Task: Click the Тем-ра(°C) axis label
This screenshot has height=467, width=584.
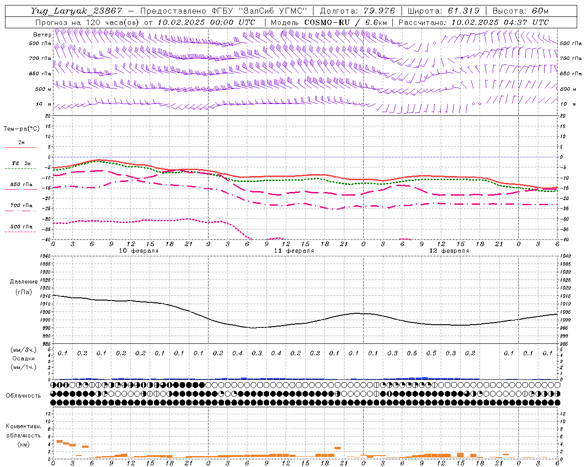Action: point(21,129)
